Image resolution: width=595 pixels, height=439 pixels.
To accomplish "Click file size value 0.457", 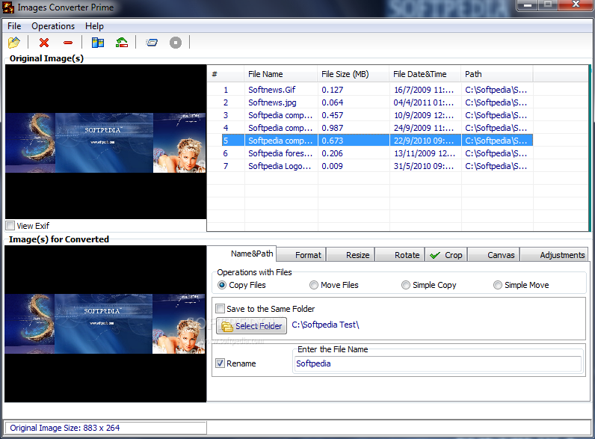I will (333, 115).
